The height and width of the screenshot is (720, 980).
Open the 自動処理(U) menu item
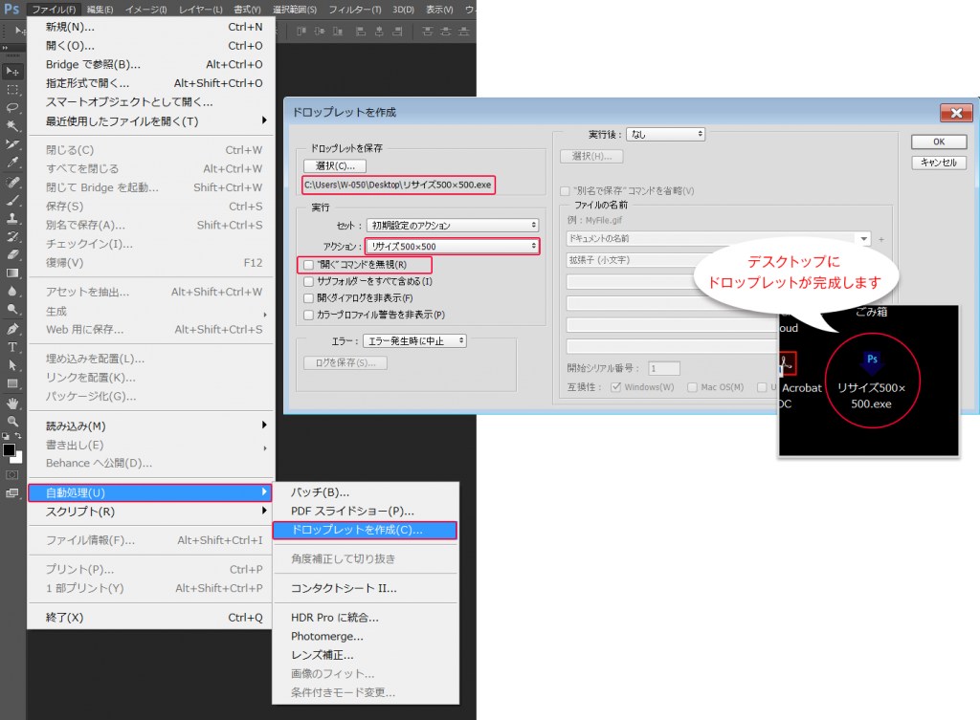tap(150, 492)
